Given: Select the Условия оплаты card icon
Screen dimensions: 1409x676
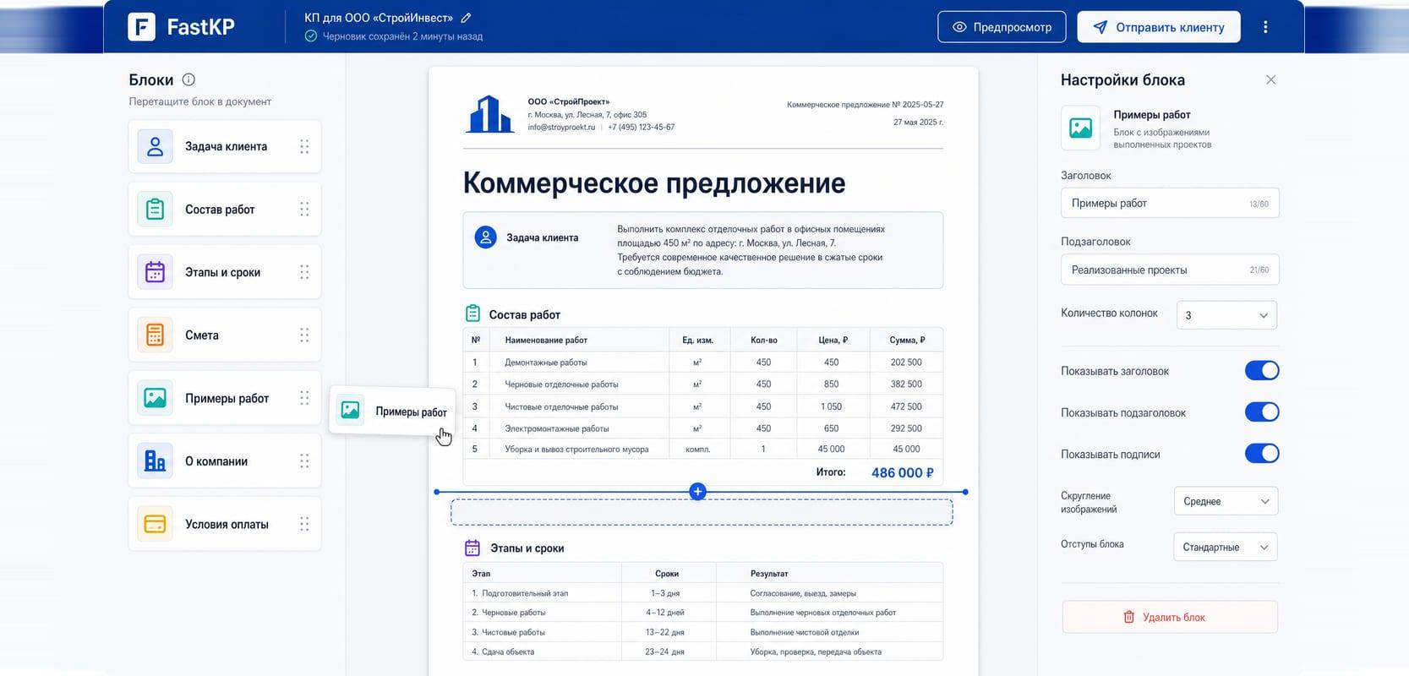Looking at the screenshot, I should click(155, 524).
